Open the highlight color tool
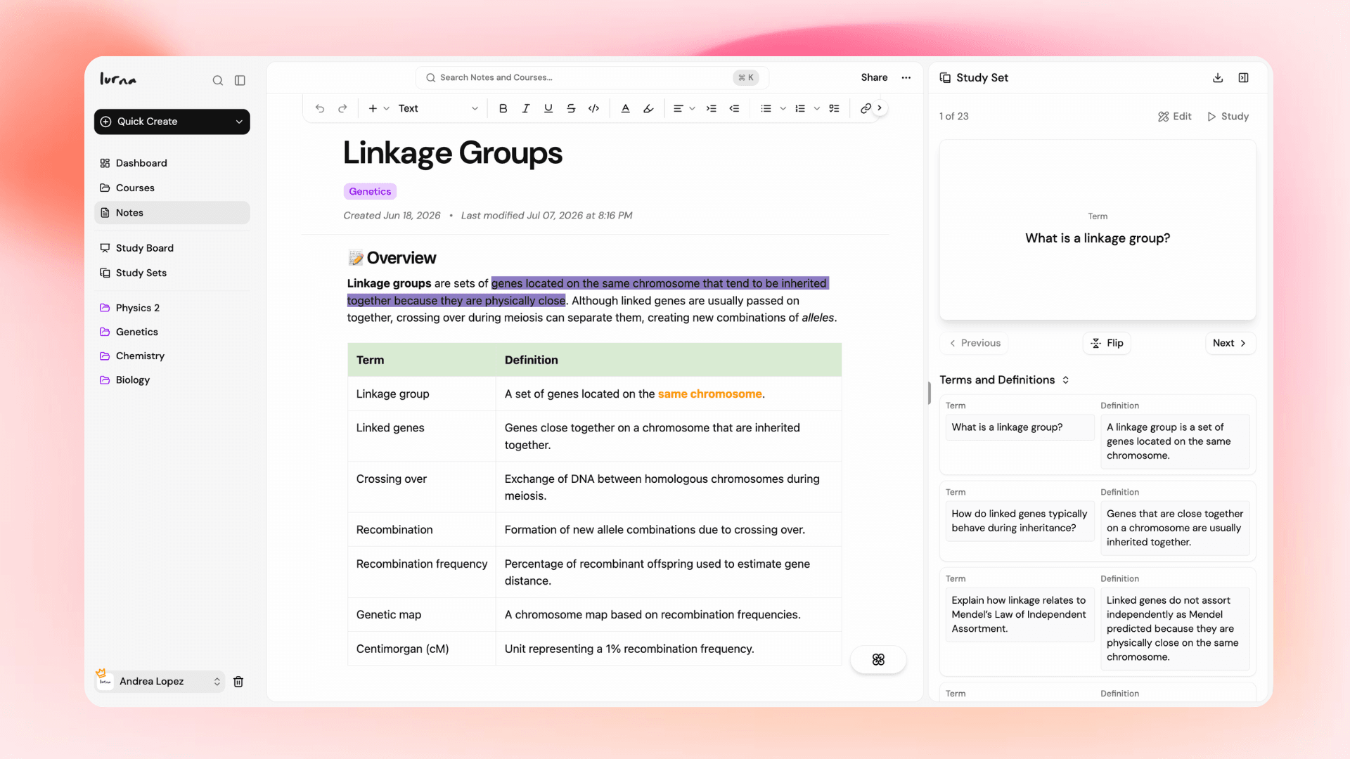The height and width of the screenshot is (759, 1350). pos(648,108)
